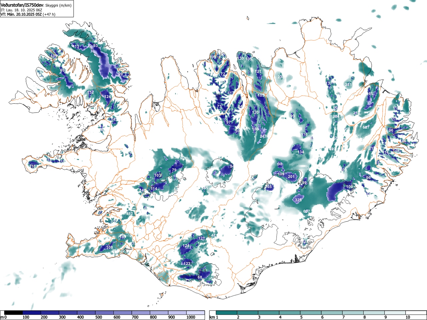Viewport: 427px width, 320px height.
Task: Click the '201' visibility value on the map
Action: (x=291, y=176)
